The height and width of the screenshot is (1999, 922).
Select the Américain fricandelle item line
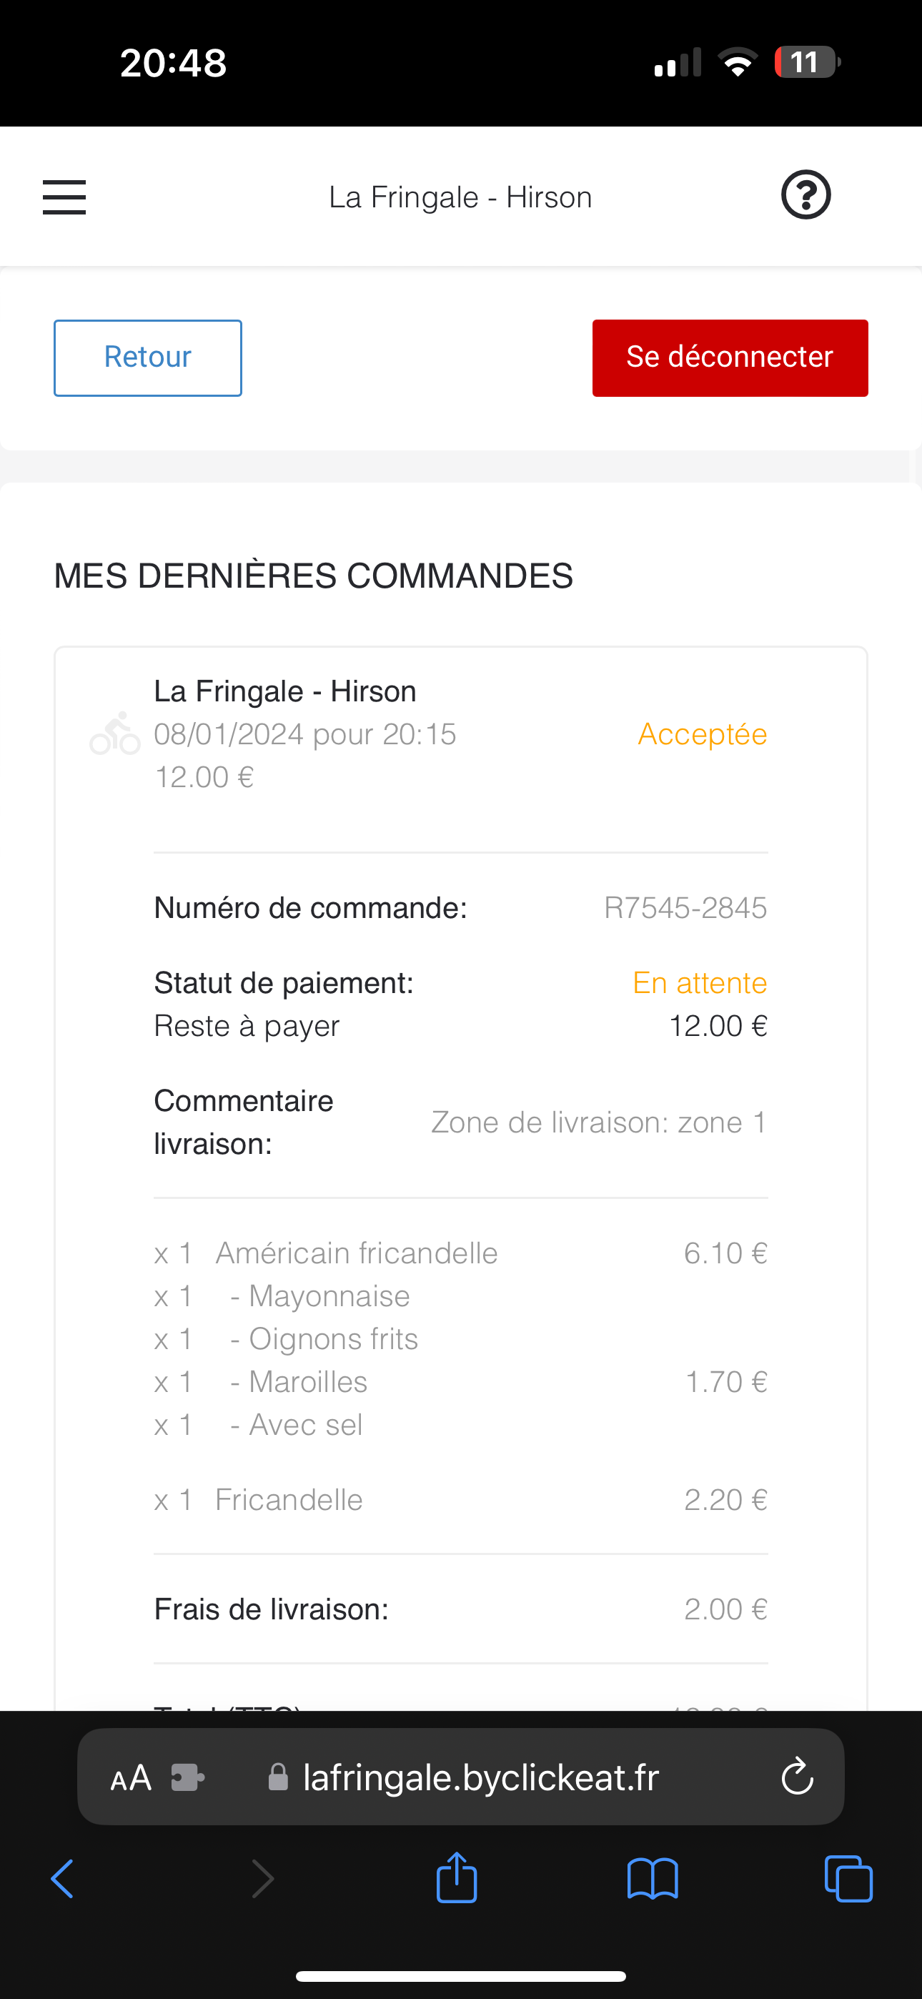click(357, 1253)
